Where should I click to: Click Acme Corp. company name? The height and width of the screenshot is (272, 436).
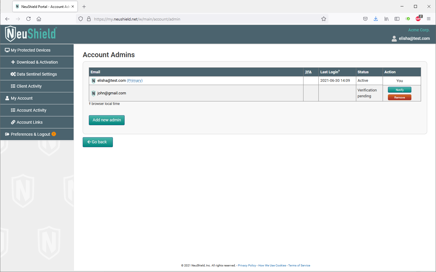click(x=419, y=30)
